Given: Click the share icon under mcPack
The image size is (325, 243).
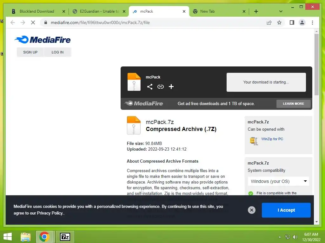Looking at the screenshot, I should tap(150, 87).
